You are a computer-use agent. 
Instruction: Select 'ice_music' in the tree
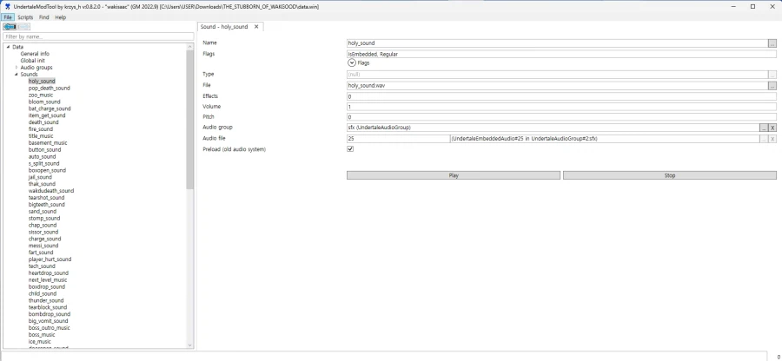coord(40,342)
